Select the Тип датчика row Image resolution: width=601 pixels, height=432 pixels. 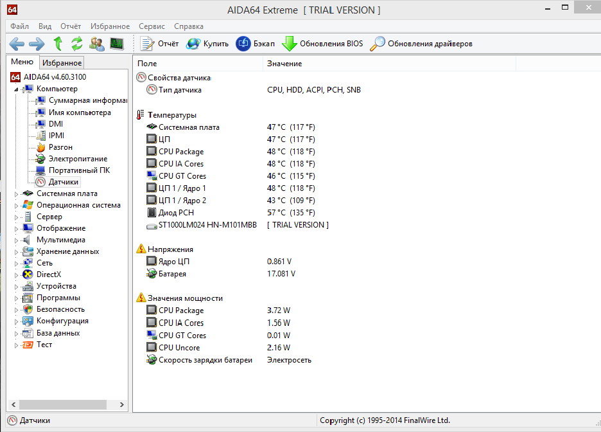254,90
